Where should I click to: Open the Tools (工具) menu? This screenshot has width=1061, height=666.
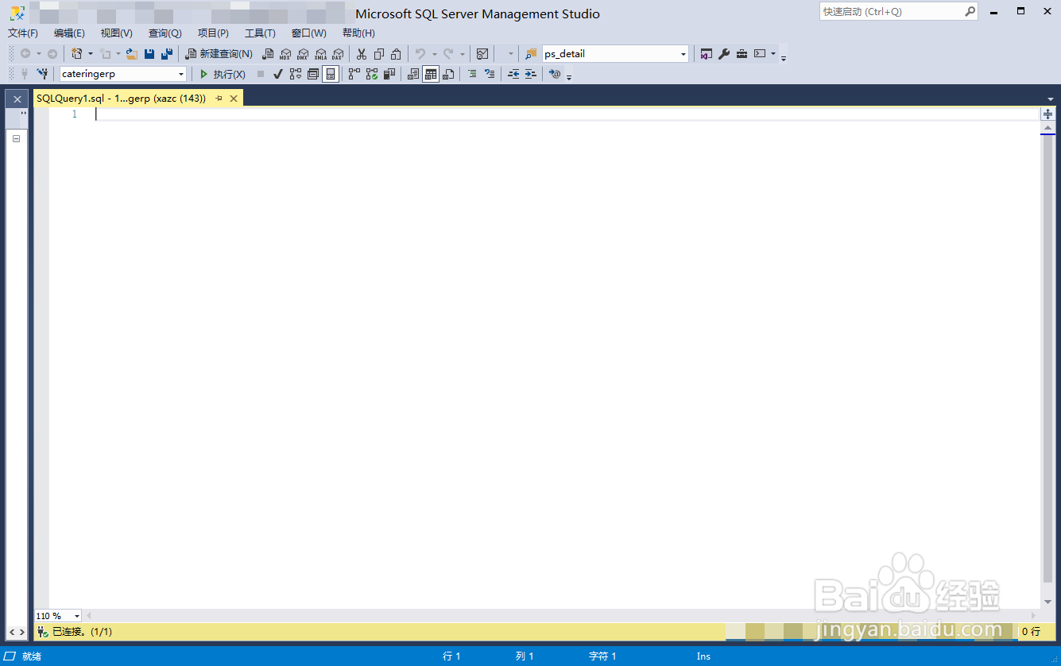[260, 33]
